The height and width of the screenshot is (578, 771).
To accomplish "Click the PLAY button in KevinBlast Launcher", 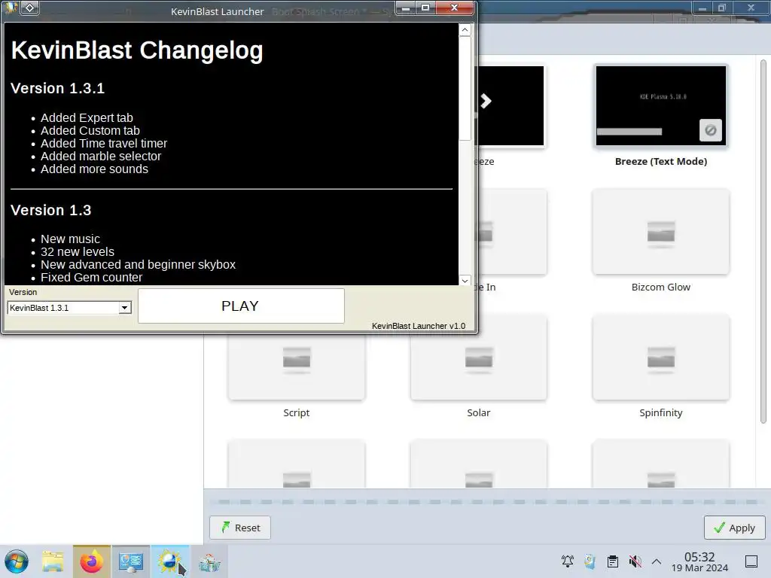I will 241,306.
